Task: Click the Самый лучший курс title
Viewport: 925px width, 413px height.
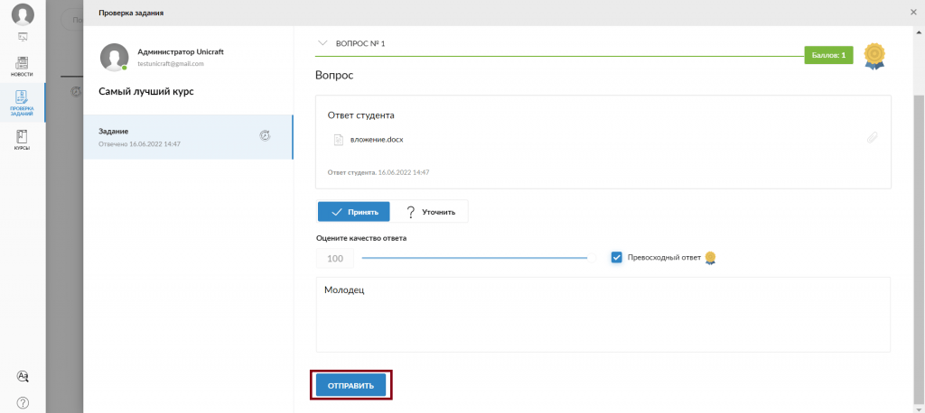Action: coord(146,92)
